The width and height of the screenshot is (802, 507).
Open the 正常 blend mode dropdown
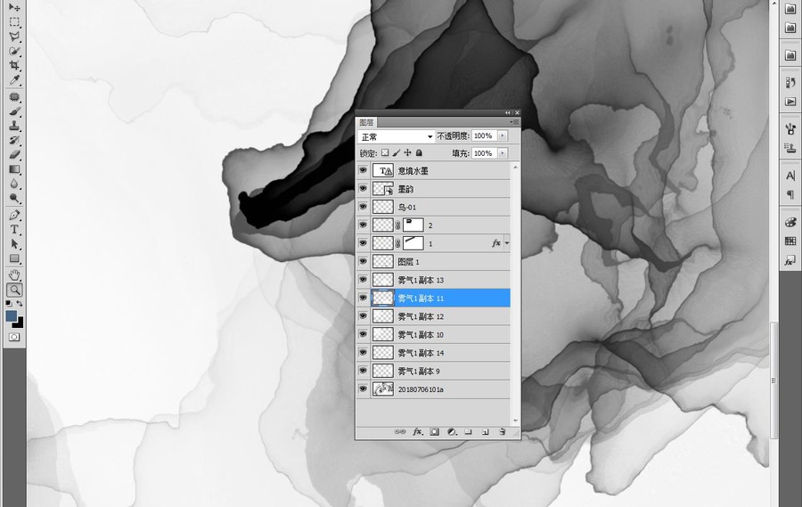point(396,136)
